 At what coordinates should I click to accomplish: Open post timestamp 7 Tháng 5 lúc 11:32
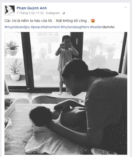[30, 13]
